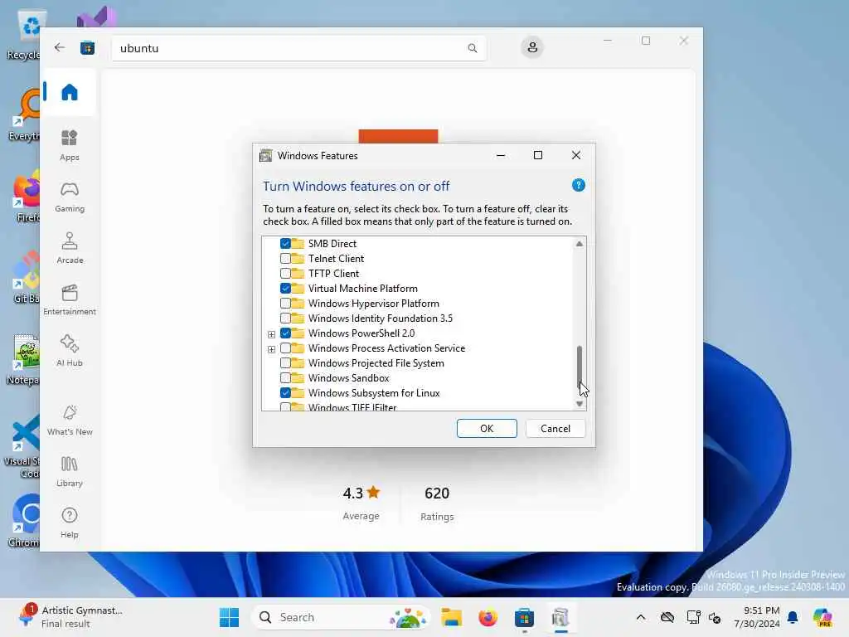Open the Store account profile icon
This screenshot has height=637, width=849.
pos(532,47)
